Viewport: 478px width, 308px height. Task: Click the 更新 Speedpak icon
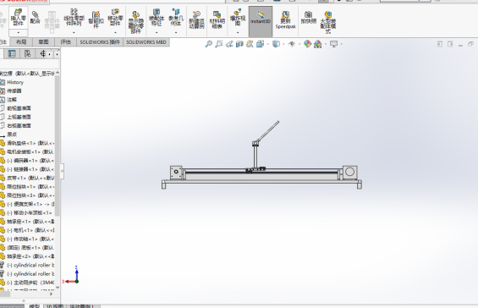pos(286,20)
